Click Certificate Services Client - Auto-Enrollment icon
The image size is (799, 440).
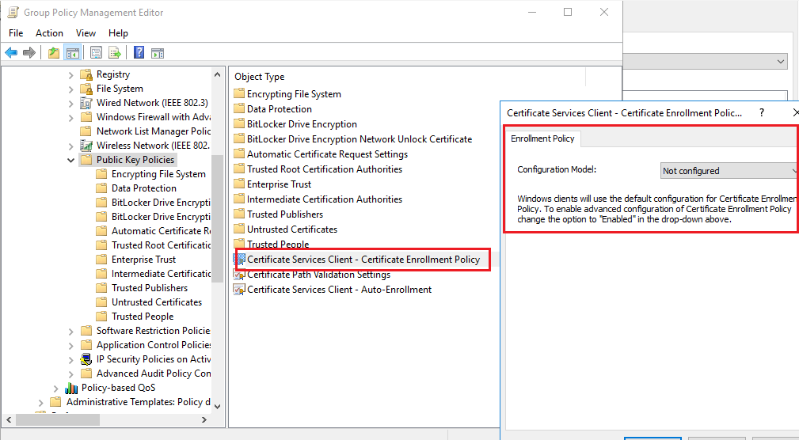point(239,290)
